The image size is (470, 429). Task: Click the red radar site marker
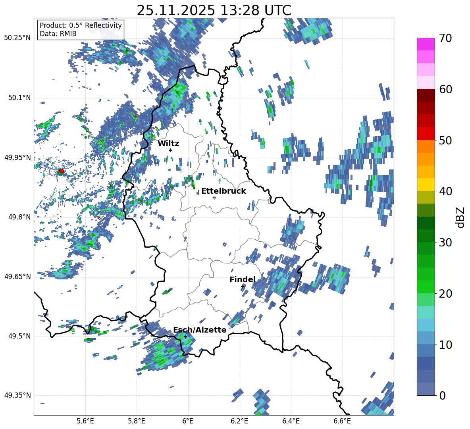[62, 171]
